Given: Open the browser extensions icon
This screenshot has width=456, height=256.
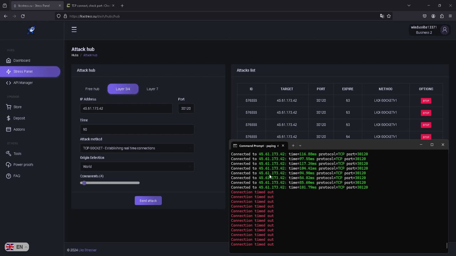Looking at the screenshot, I should click(x=442, y=16).
